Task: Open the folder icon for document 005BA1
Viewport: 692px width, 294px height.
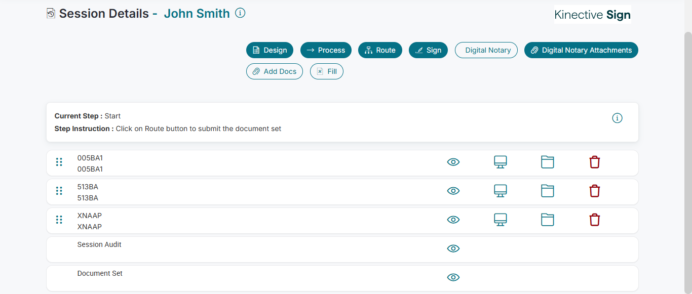Action: [548, 162]
